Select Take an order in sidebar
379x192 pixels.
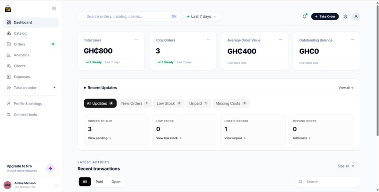click(31, 88)
